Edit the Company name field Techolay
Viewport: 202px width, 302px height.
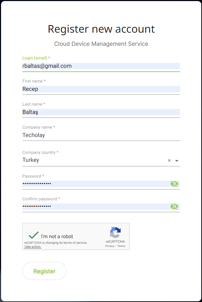pyautogui.click(x=101, y=135)
